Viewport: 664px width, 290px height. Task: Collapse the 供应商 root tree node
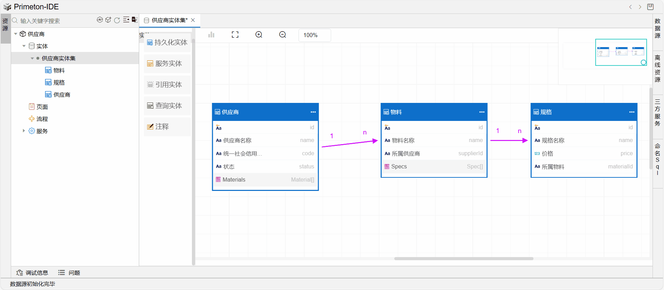click(16, 34)
